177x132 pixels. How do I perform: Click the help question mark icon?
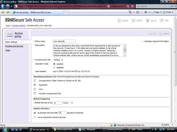(162, 20)
